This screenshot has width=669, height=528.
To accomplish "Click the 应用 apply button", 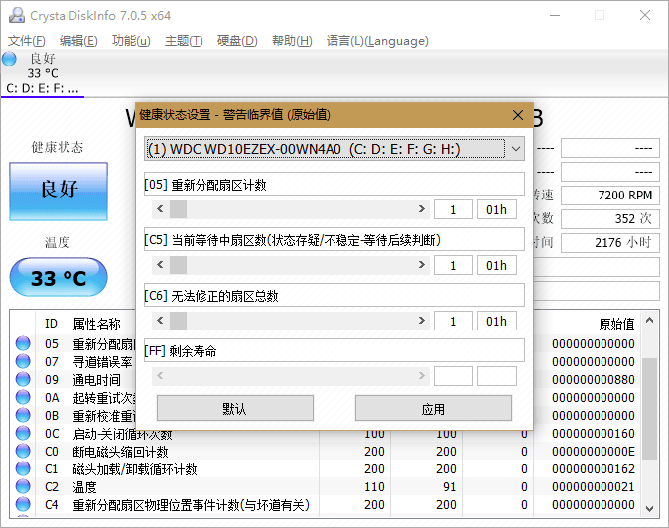I will click(x=433, y=408).
